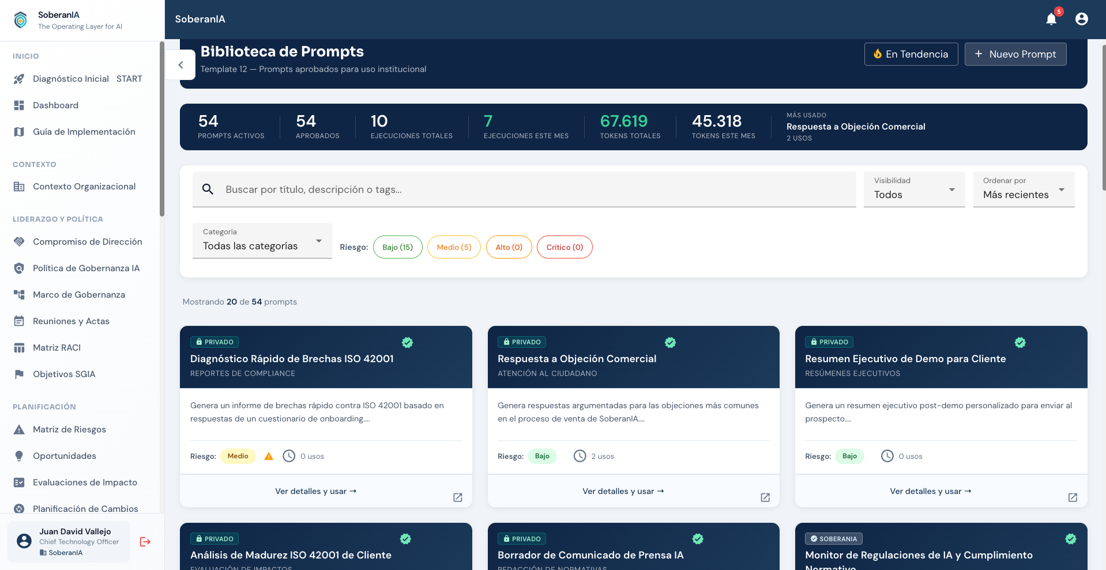1106x570 pixels.
Task: Click the SoberanIA logo icon
Action: pyautogui.click(x=20, y=20)
